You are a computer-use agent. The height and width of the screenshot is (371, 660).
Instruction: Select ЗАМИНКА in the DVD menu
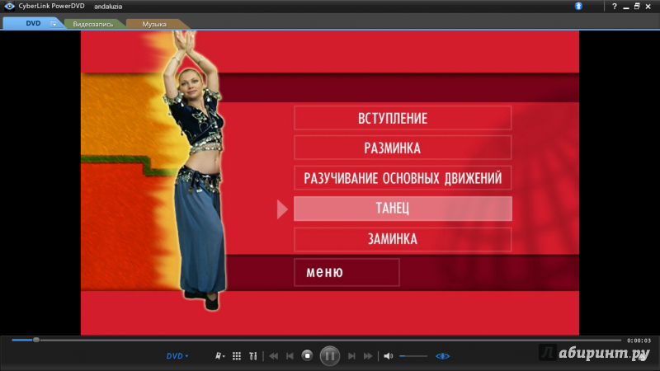[x=403, y=239]
